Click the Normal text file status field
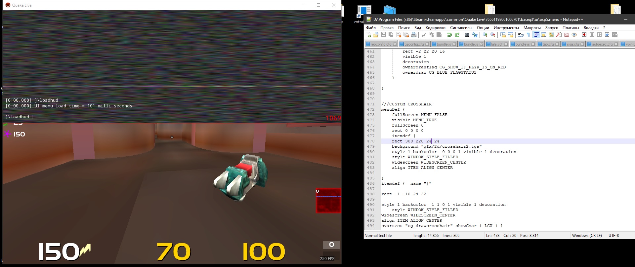 click(388, 236)
